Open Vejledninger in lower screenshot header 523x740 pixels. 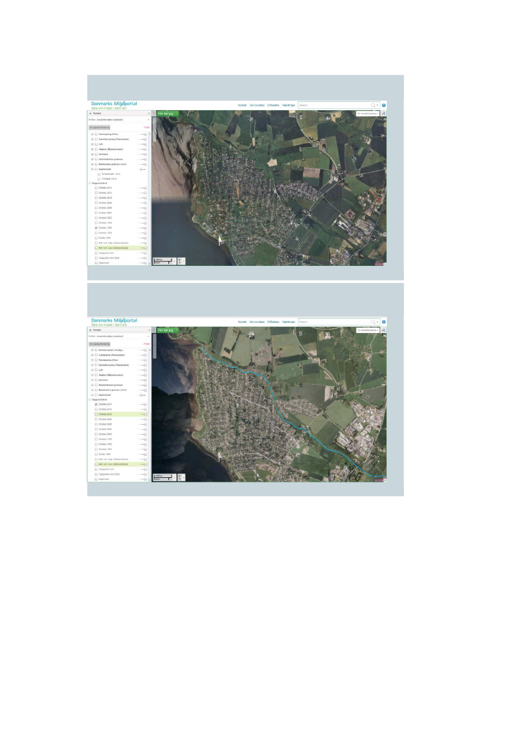pos(288,322)
